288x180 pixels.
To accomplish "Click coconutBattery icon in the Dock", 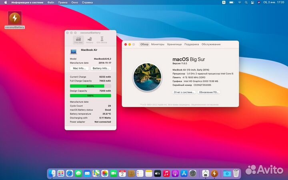I will click(214, 173).
